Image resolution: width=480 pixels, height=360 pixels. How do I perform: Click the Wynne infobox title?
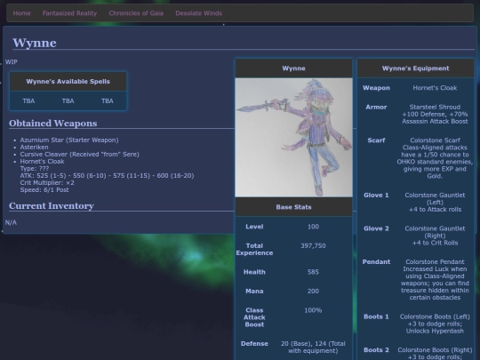[294, 68]
